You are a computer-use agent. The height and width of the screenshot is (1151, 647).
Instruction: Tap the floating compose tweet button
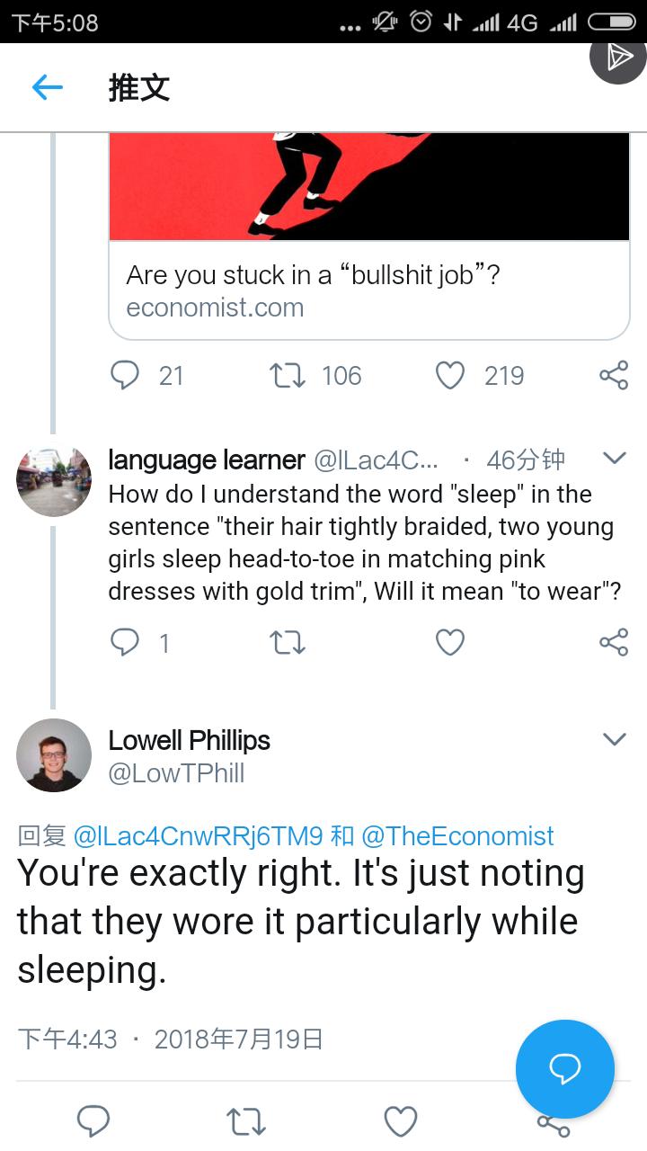pyautogui.click(x=564, y=1069)
